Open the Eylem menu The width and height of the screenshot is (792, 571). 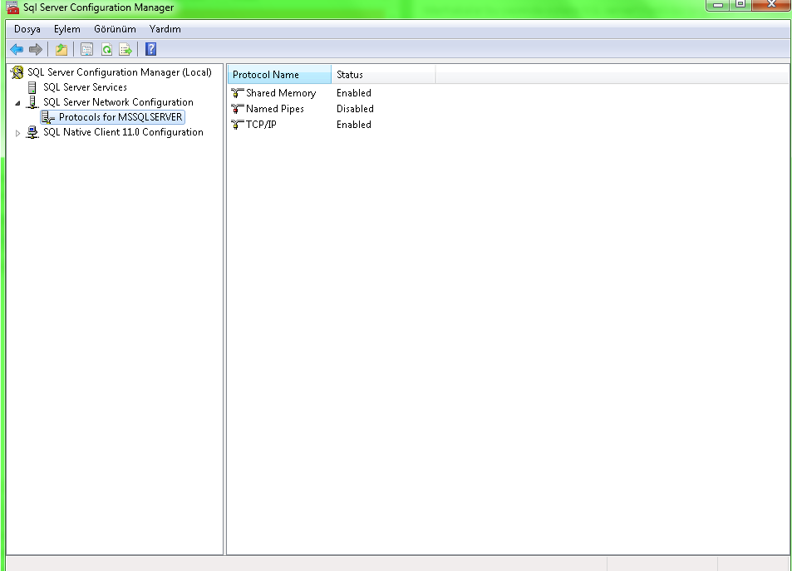(67, 29)
